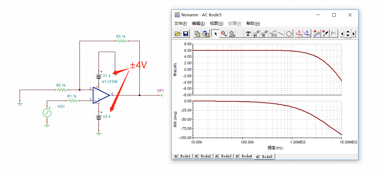Screen dimensions: 383x169
Task: Open the 帮助(H) menu
Action: coord(253,23)
